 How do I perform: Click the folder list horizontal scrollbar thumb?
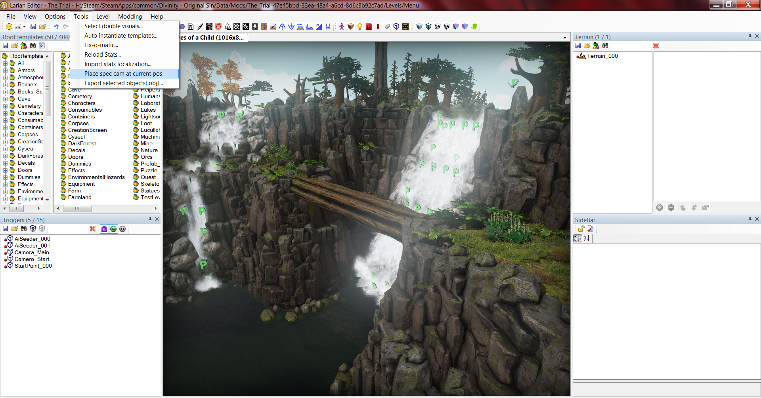[x=77, y=208]
